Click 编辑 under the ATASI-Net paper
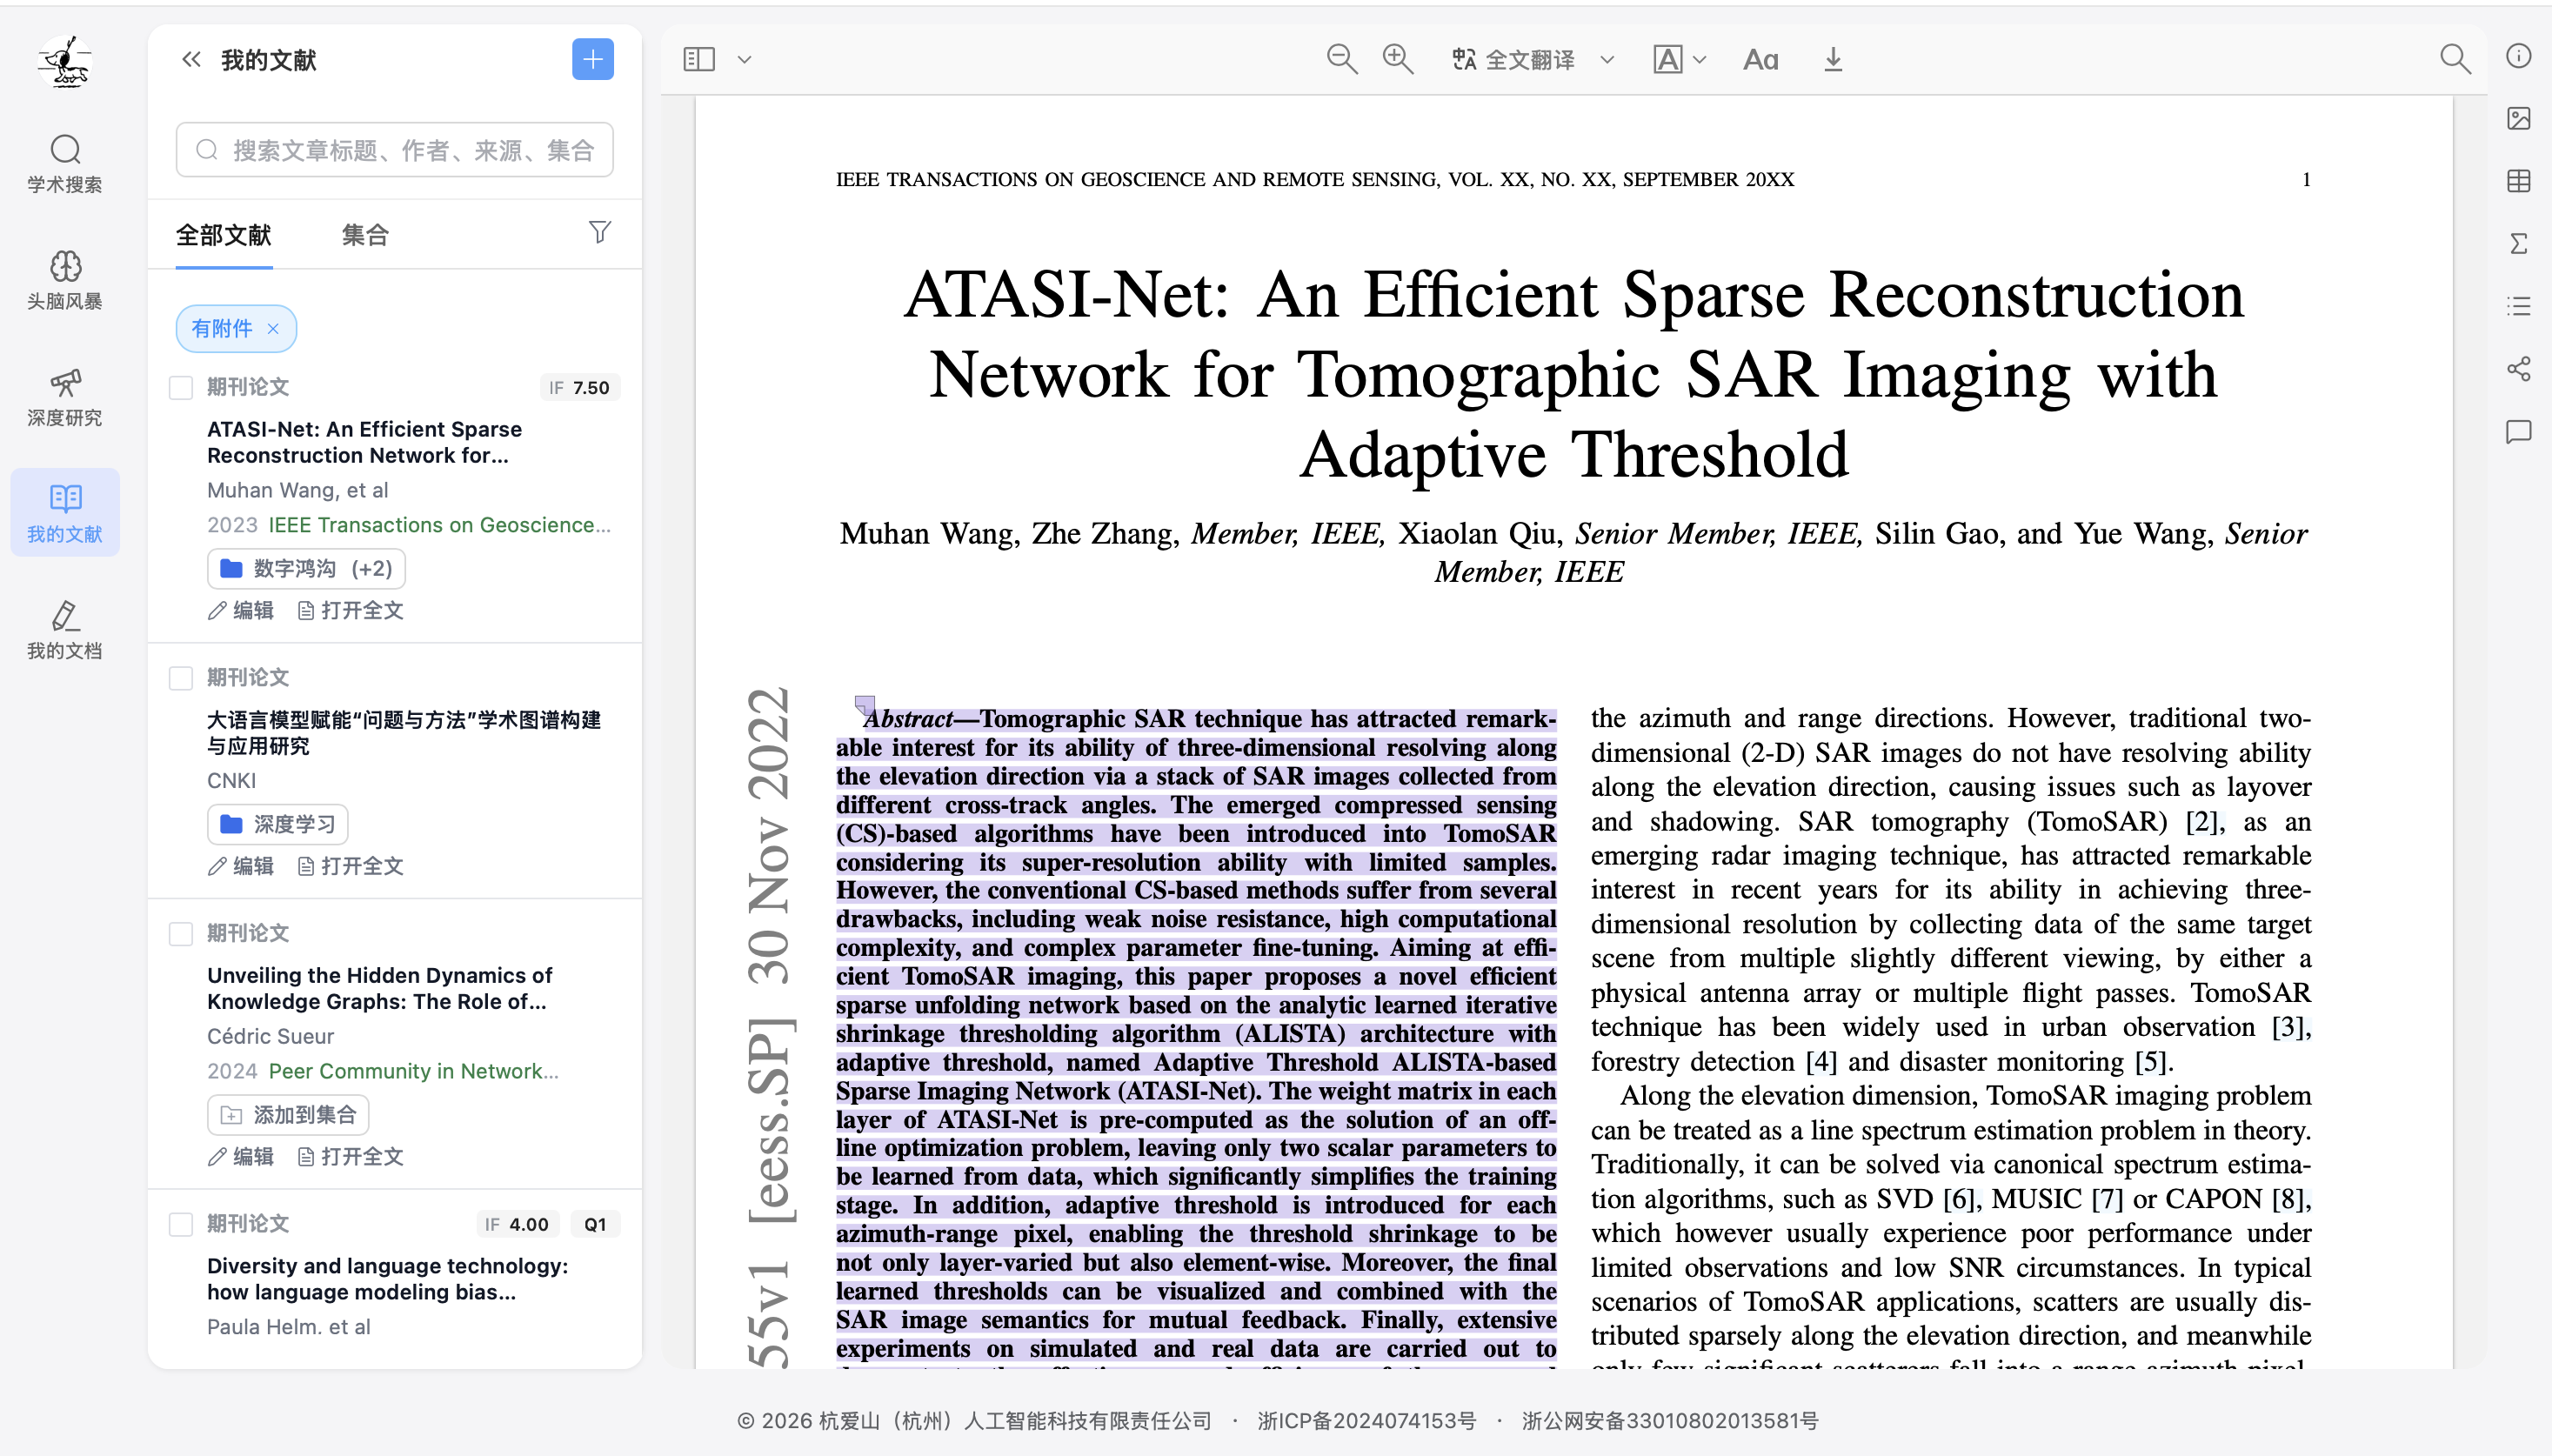The height and width of the screenshot is (1456, 2552). click(x=241, y=611)
